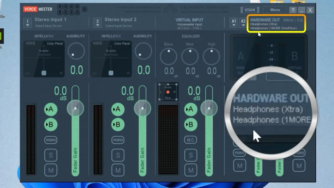The width and height of the screenshot is (334, 188).
Task: Enable mono on the left output bus
Action: (239, 153)
